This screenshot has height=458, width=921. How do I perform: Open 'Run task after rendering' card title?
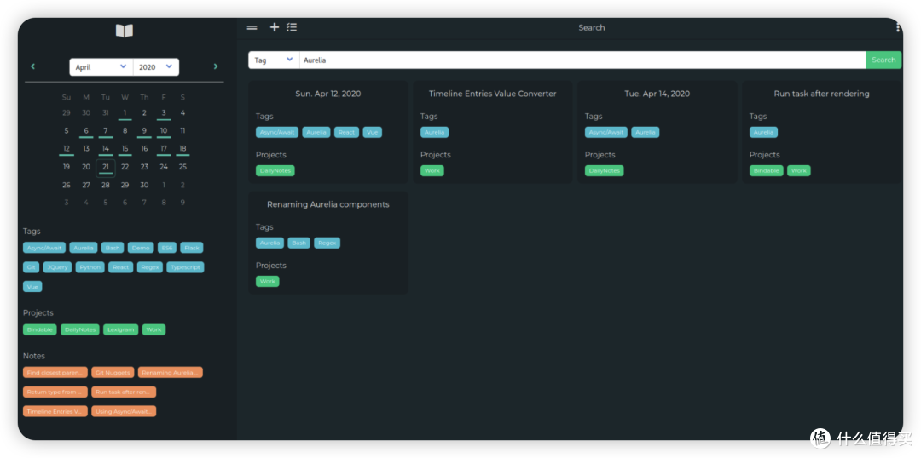(x=821, y=94)
